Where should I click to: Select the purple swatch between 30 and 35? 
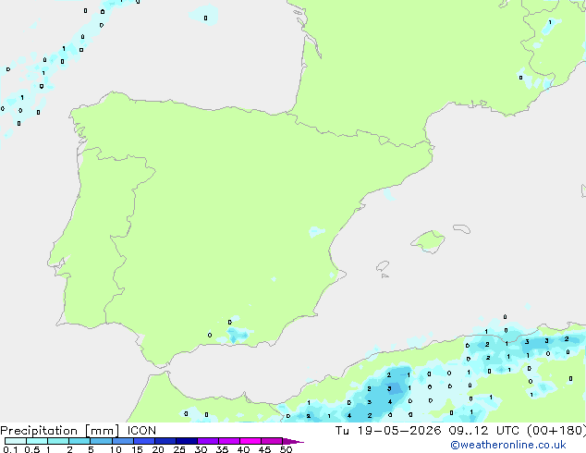[x=208, y=441]
